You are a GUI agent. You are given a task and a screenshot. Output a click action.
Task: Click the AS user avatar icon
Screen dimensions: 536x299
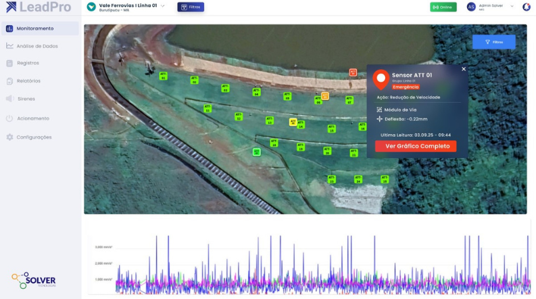point(471,7)
